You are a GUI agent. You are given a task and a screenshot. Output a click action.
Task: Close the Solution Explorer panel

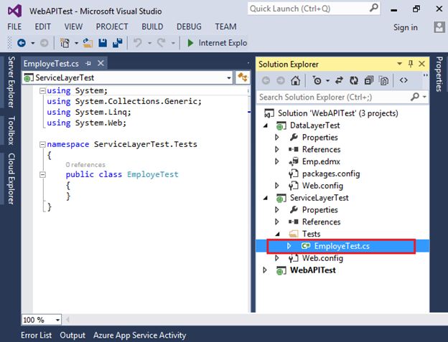coord(421,64)
